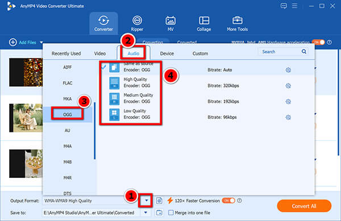Select the woman in garden video thumbnail
The height and width of the screenshot is (221, 341).
point(26,118)
